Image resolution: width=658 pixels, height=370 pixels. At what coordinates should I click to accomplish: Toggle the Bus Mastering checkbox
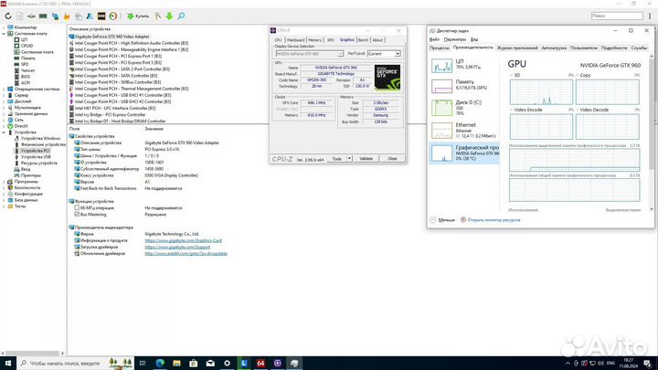[77, 214]
